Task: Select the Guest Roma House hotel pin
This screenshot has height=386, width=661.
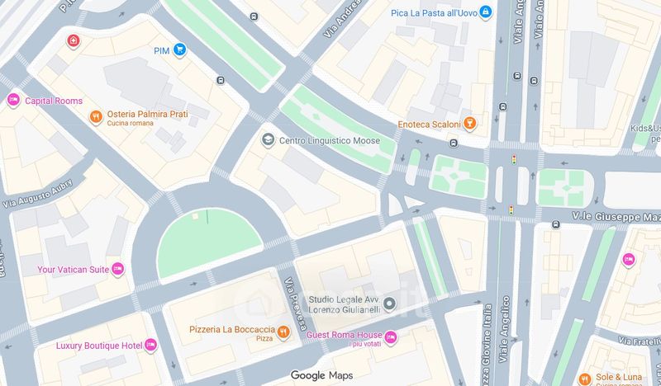Action: coord(391,337)
